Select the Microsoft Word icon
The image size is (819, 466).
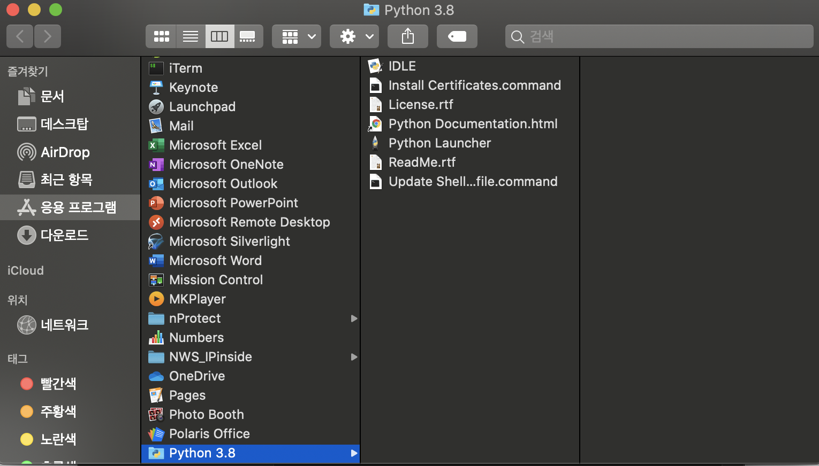coord(156,261)
